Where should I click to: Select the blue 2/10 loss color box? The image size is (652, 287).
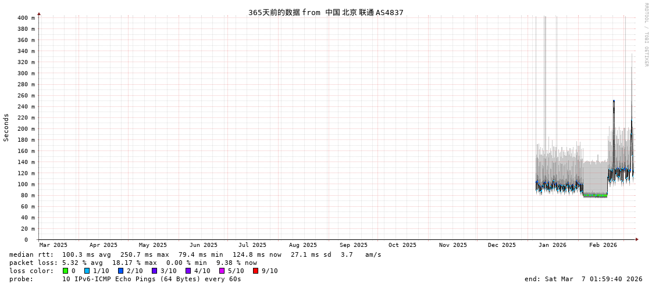click(120, 271)
